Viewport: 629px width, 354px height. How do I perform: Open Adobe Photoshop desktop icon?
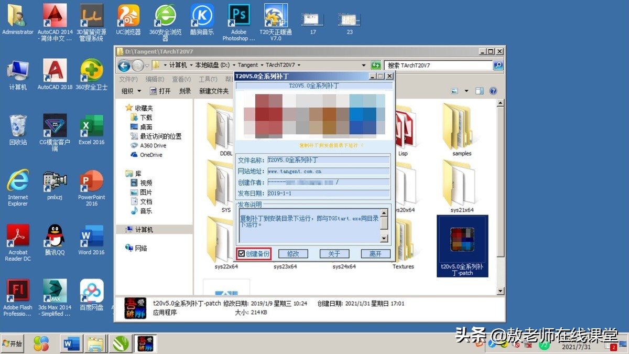point(238,16)
